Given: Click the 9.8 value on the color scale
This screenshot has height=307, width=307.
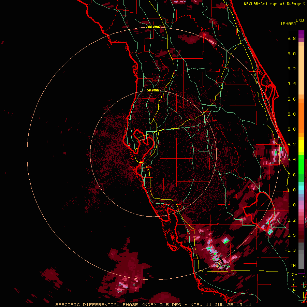Looking at the screenshot, I should click(x=292, y=38).
